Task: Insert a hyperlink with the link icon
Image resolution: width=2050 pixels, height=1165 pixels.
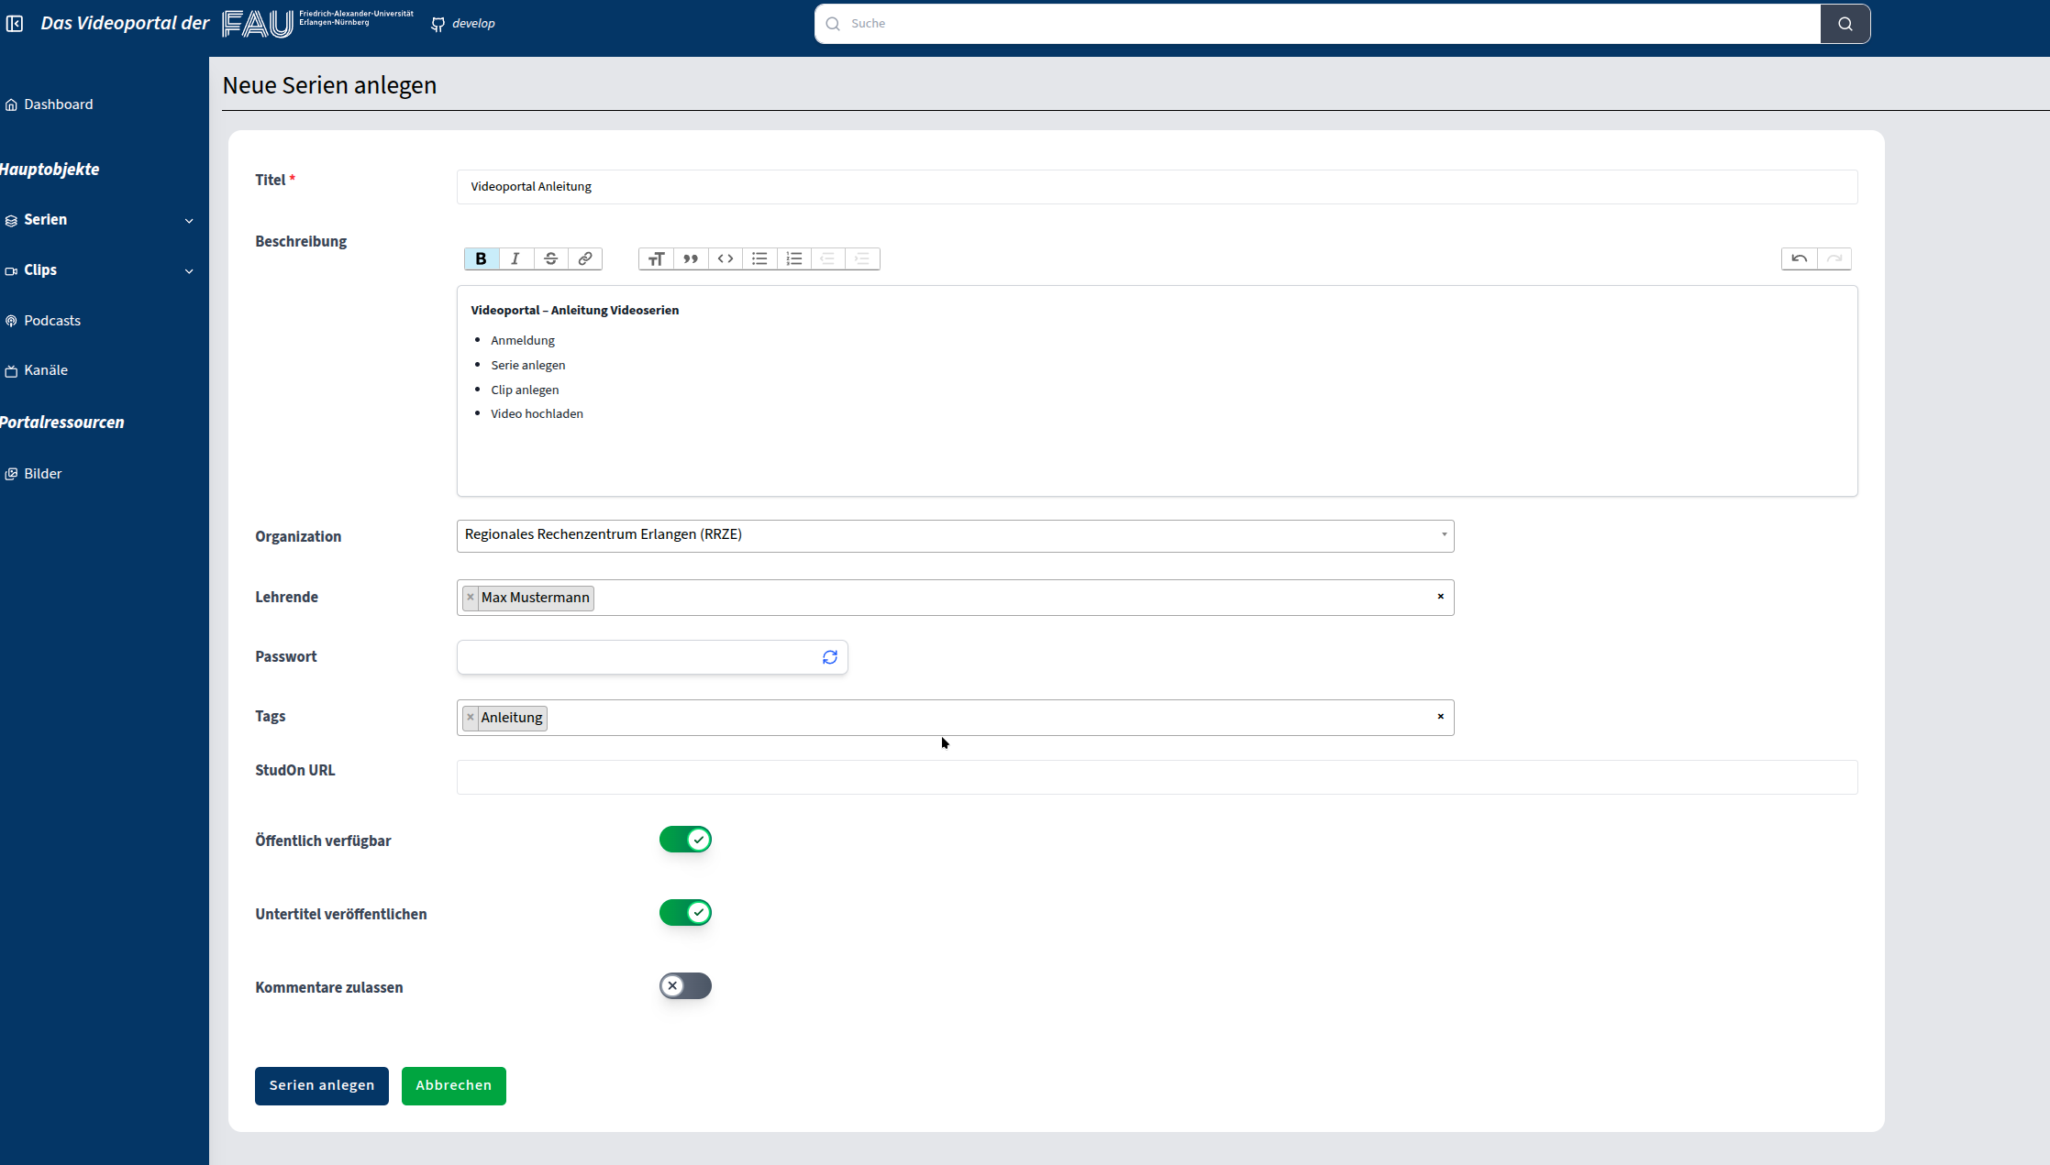Action: pos(585,258)
